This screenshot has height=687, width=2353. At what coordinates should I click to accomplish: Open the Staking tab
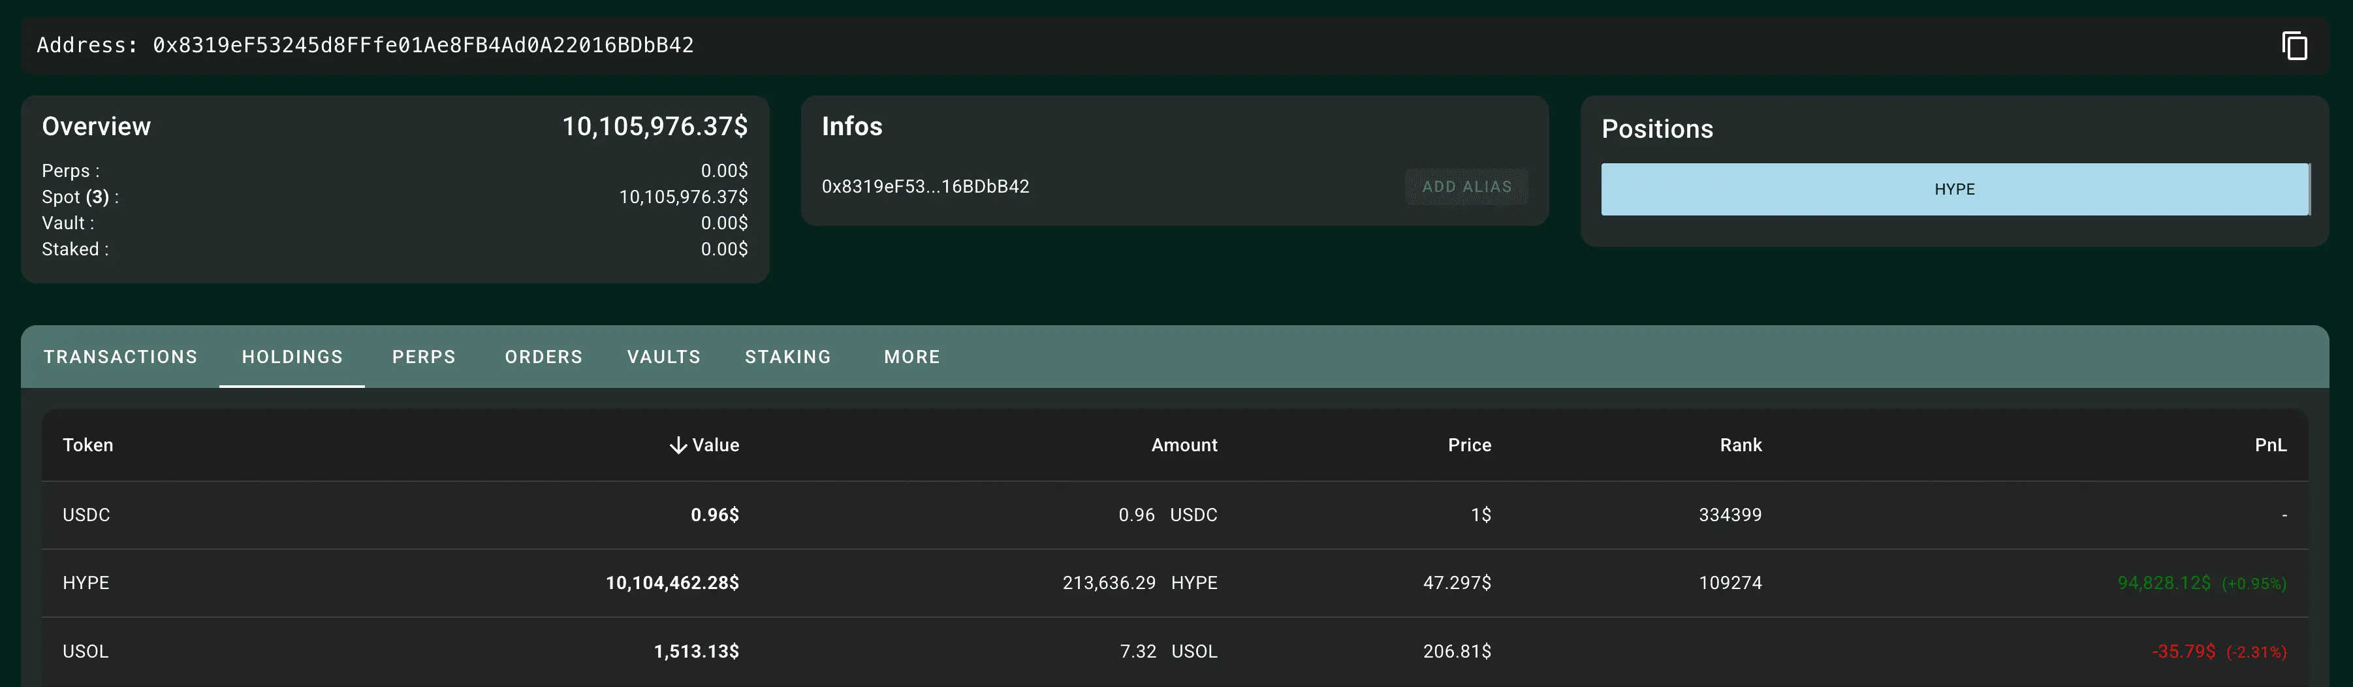click(788, 357)
